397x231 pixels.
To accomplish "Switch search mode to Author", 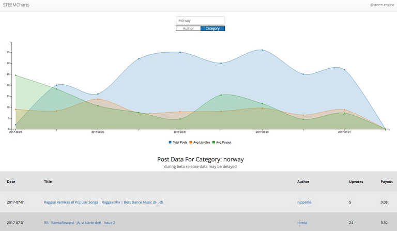I will coord(188,28).
